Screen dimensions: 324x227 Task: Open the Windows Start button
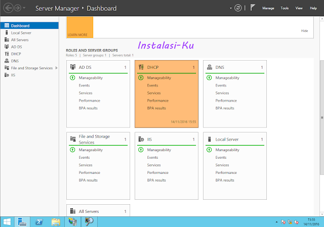[7, 222]
